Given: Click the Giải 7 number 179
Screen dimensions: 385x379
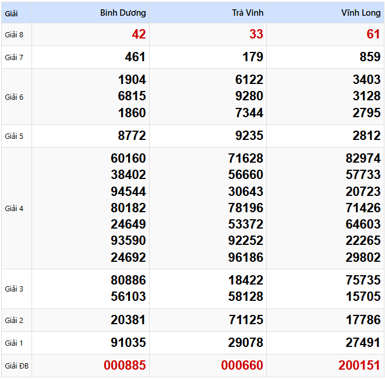Looking at the screenshot, I should (252, 57).
